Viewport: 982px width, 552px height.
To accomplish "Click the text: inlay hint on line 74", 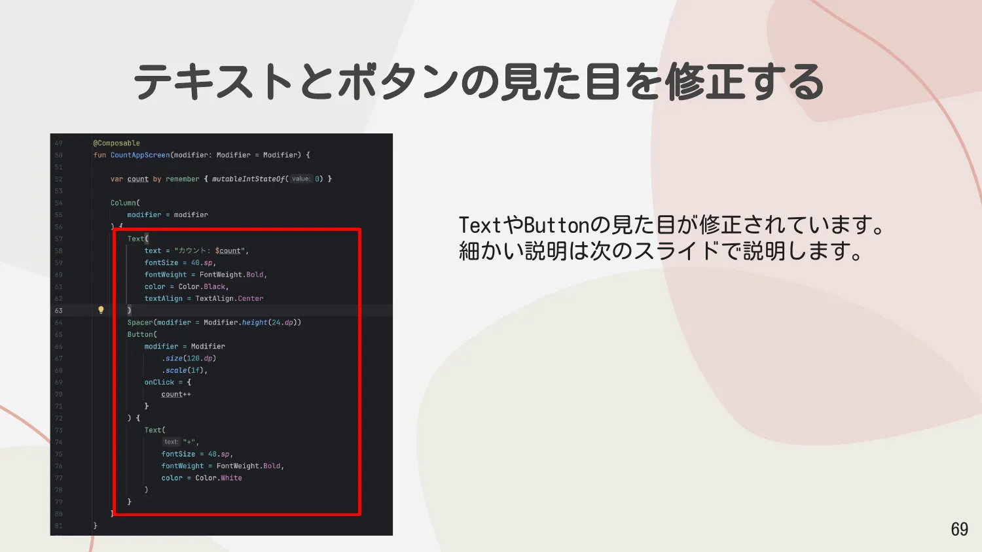I will click(172, 441).
